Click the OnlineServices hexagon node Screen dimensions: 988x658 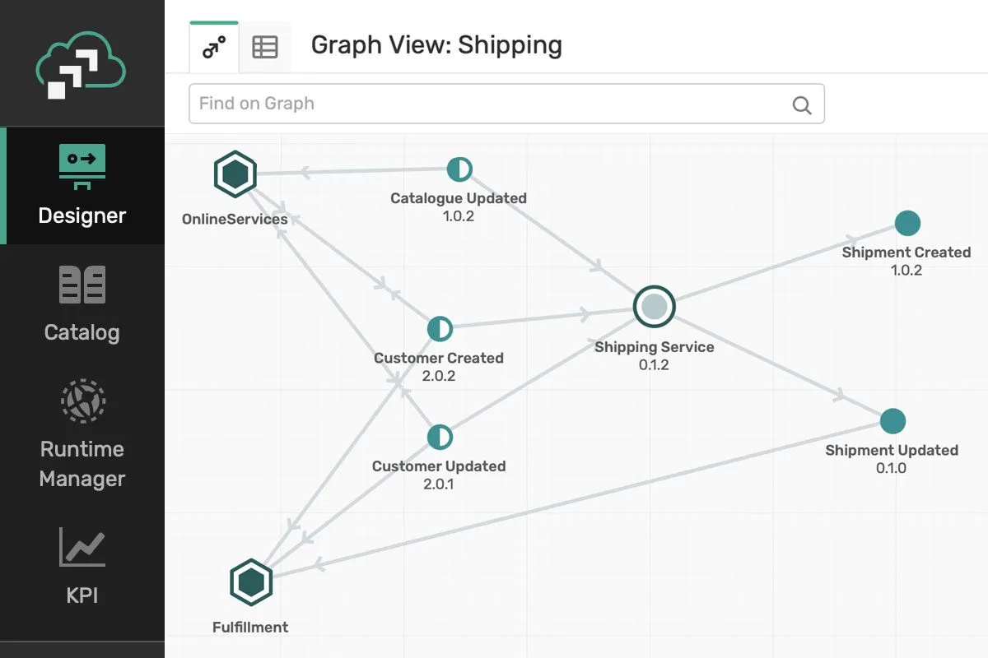[235, 174]
